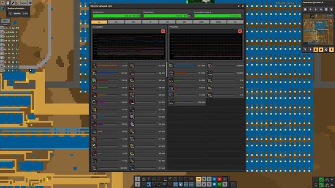Open Faster than light theory research
The width and height of the screenshot is (335, 188).
point(318,2)
